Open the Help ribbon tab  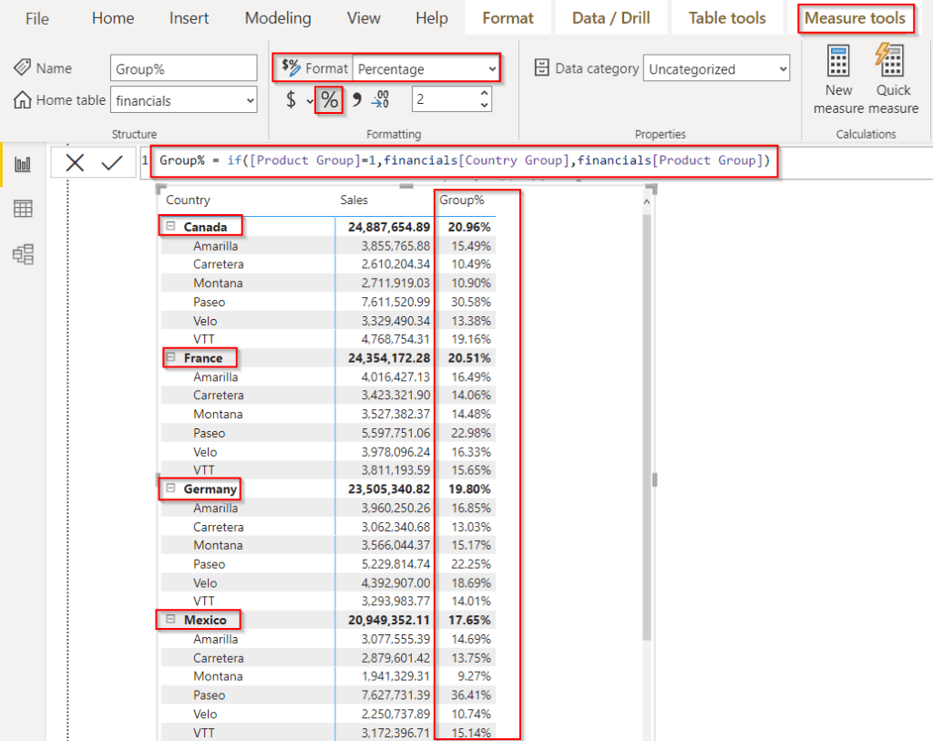click(431, 18)
